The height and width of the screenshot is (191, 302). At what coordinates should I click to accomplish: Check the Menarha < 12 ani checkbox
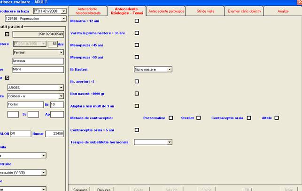tap(137, 21)
